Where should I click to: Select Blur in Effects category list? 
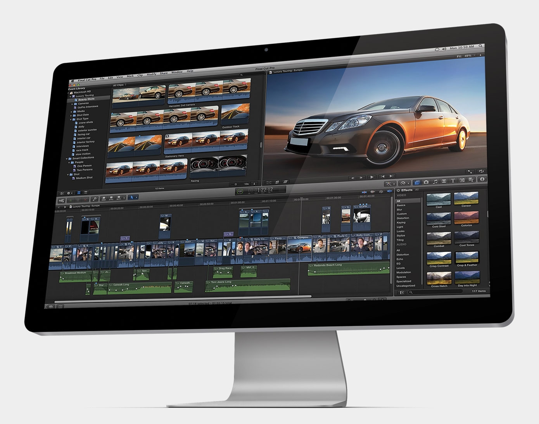(399, 210)
